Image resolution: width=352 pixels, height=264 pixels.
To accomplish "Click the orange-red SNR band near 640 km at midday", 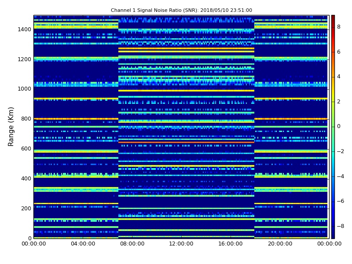I will (186, 142).
